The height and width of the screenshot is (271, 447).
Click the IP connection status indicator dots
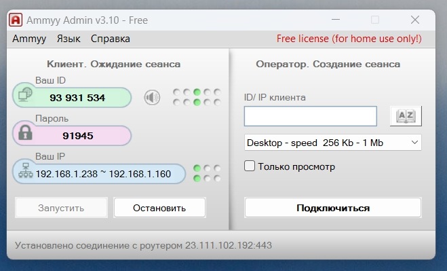(207, 173)
